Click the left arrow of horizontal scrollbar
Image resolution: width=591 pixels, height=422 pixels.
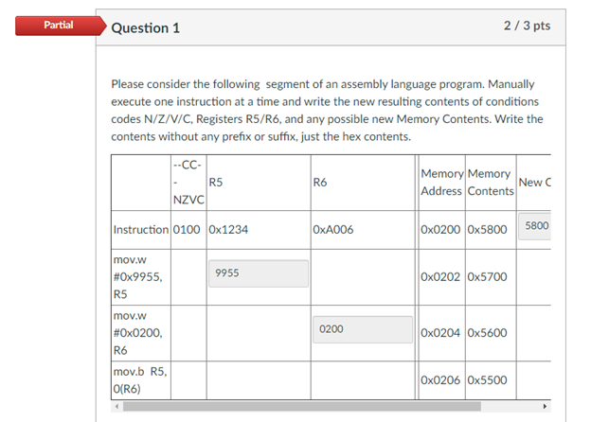point(116,407)
